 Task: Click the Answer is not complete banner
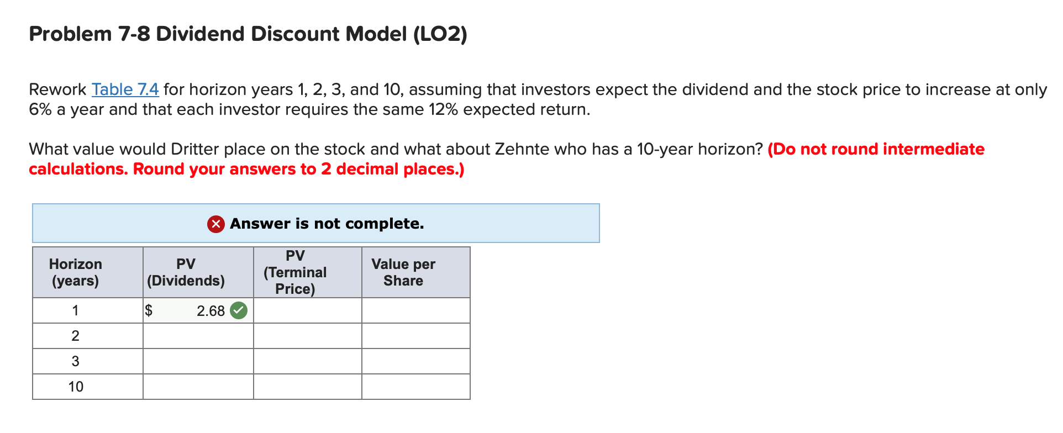pos(316,223)
